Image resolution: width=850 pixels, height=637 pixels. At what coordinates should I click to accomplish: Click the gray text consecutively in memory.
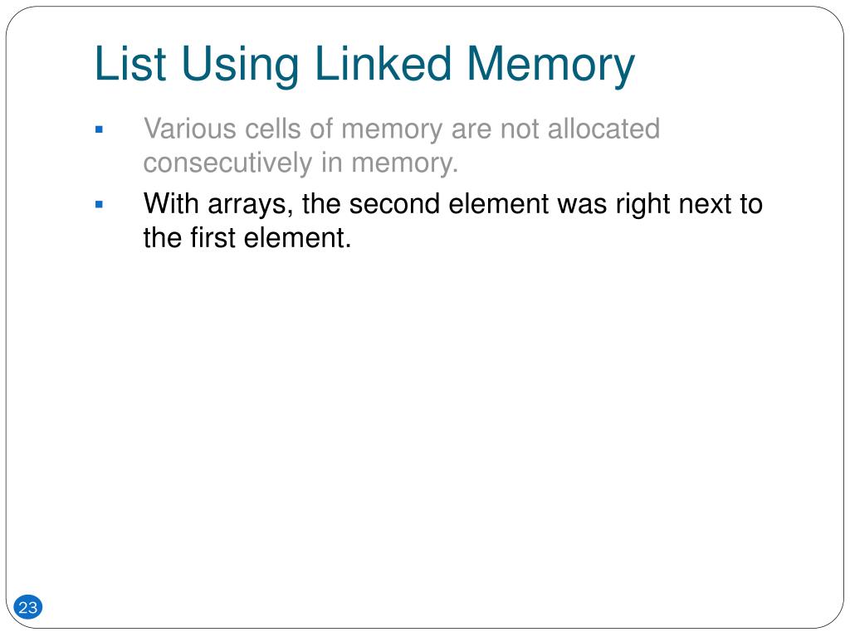tap(300, 163)
